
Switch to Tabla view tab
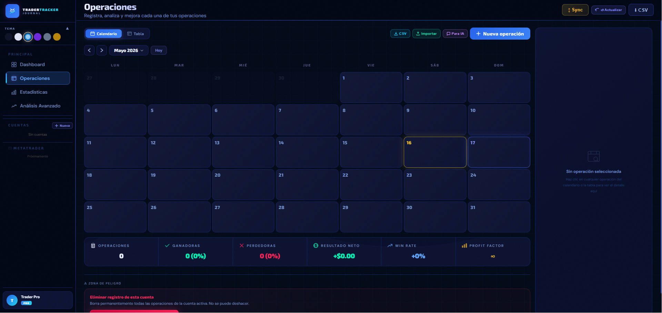pos(136,34)
